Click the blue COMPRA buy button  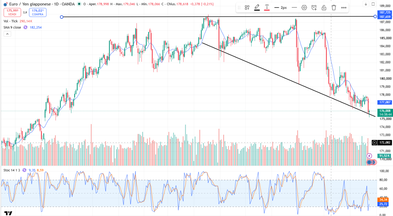pos(38,12)
